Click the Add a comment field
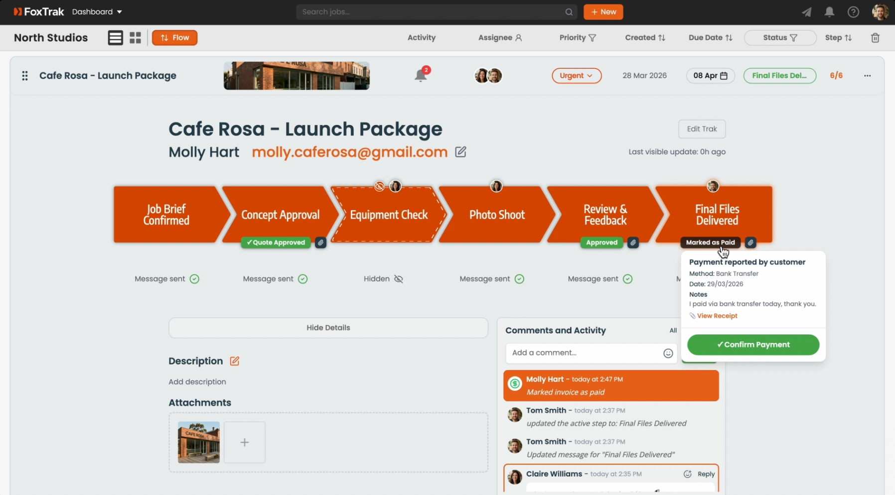Viewport: 895px width, 495px height. pyautogui.click(x=592, y=353)
